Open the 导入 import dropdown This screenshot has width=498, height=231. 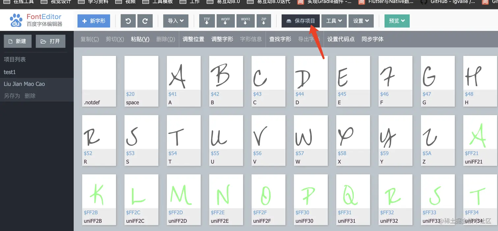pos(176,21)
